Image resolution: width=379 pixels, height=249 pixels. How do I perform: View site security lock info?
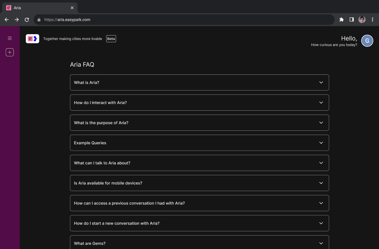click(x=39, y=20)
